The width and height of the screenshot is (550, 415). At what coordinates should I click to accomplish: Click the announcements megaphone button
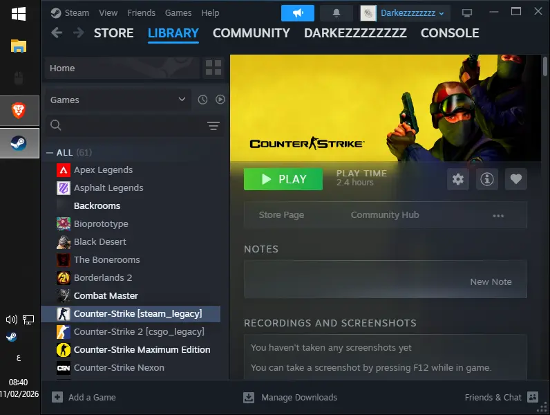click(x=297, y=13)
